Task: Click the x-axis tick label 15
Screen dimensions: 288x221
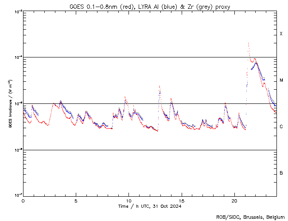Action: coord(181,200)
